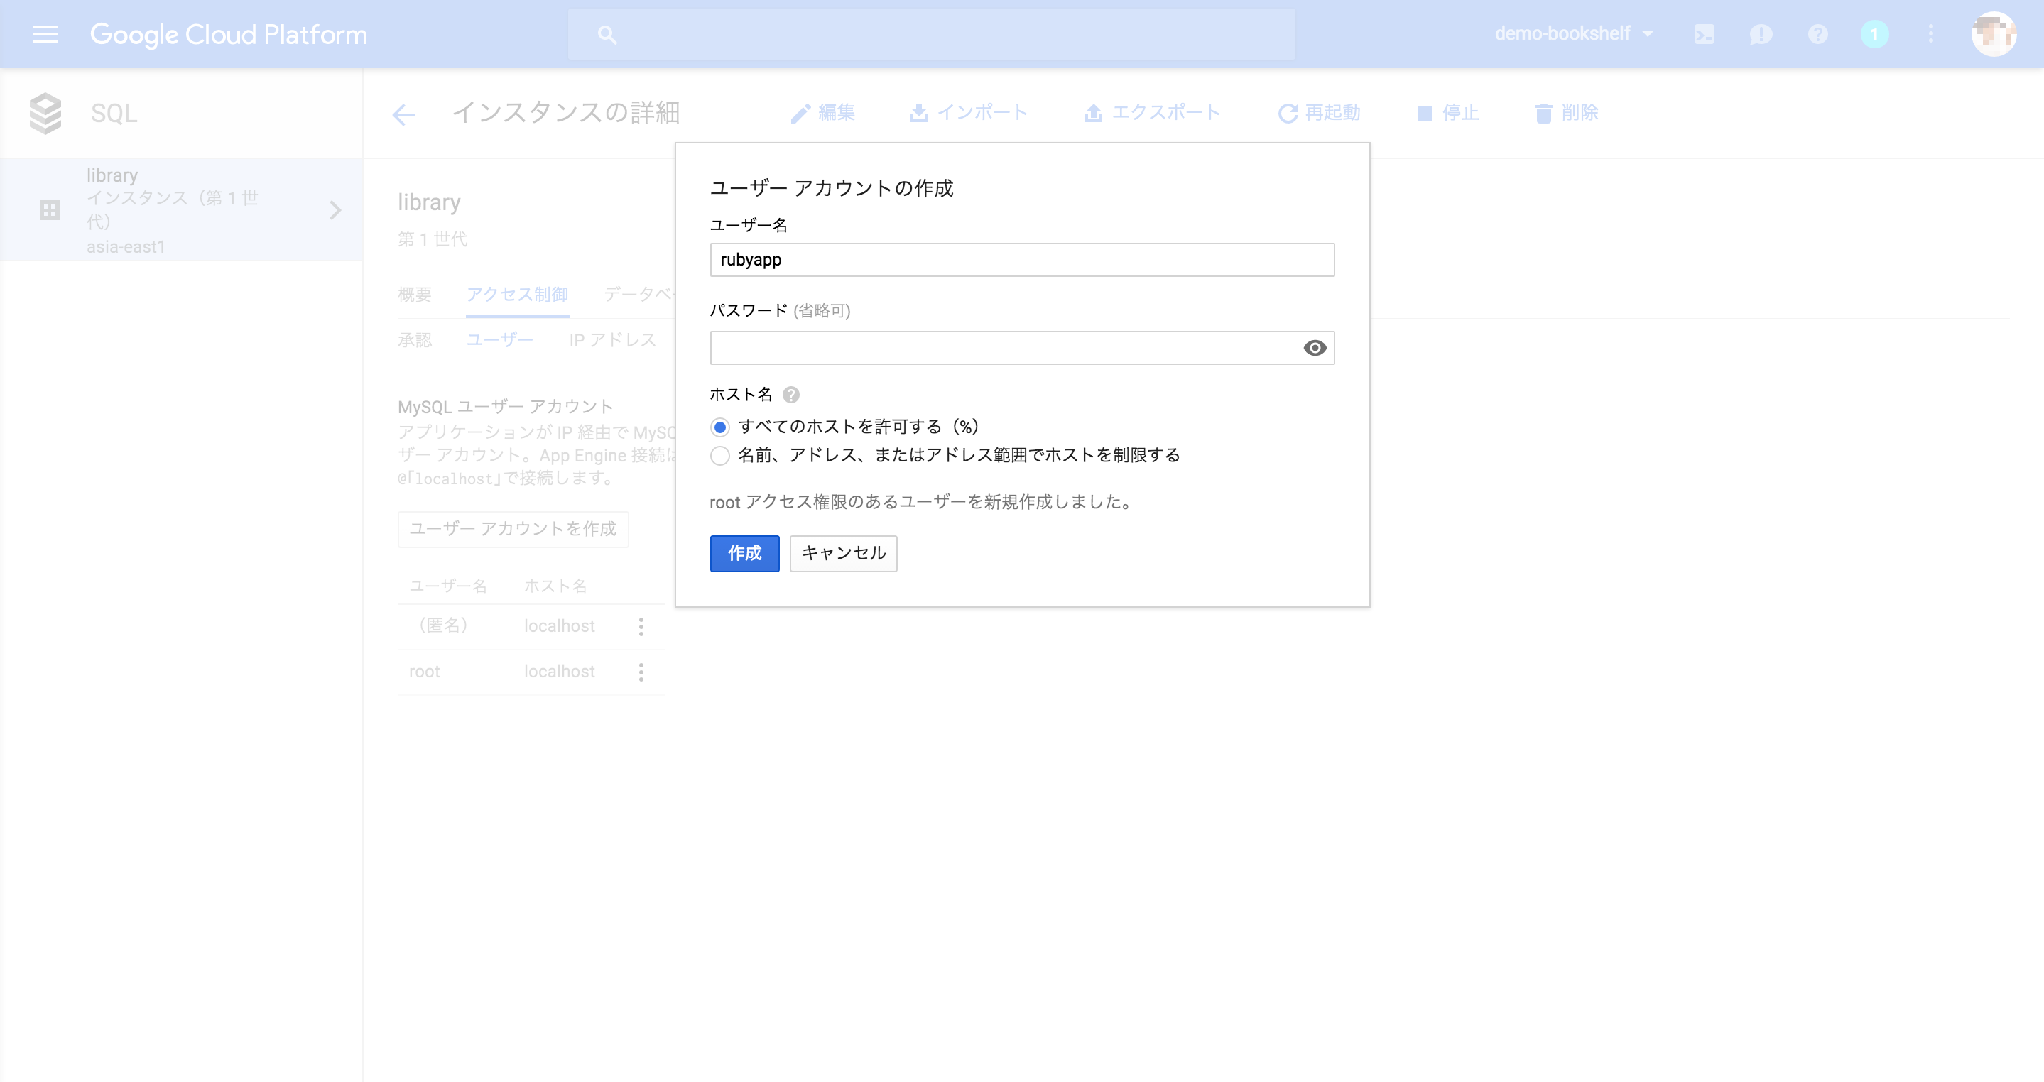Open the navigation hamburger menu
The height and width of the screenshot is (1082, 2044).
click(45, 34)
